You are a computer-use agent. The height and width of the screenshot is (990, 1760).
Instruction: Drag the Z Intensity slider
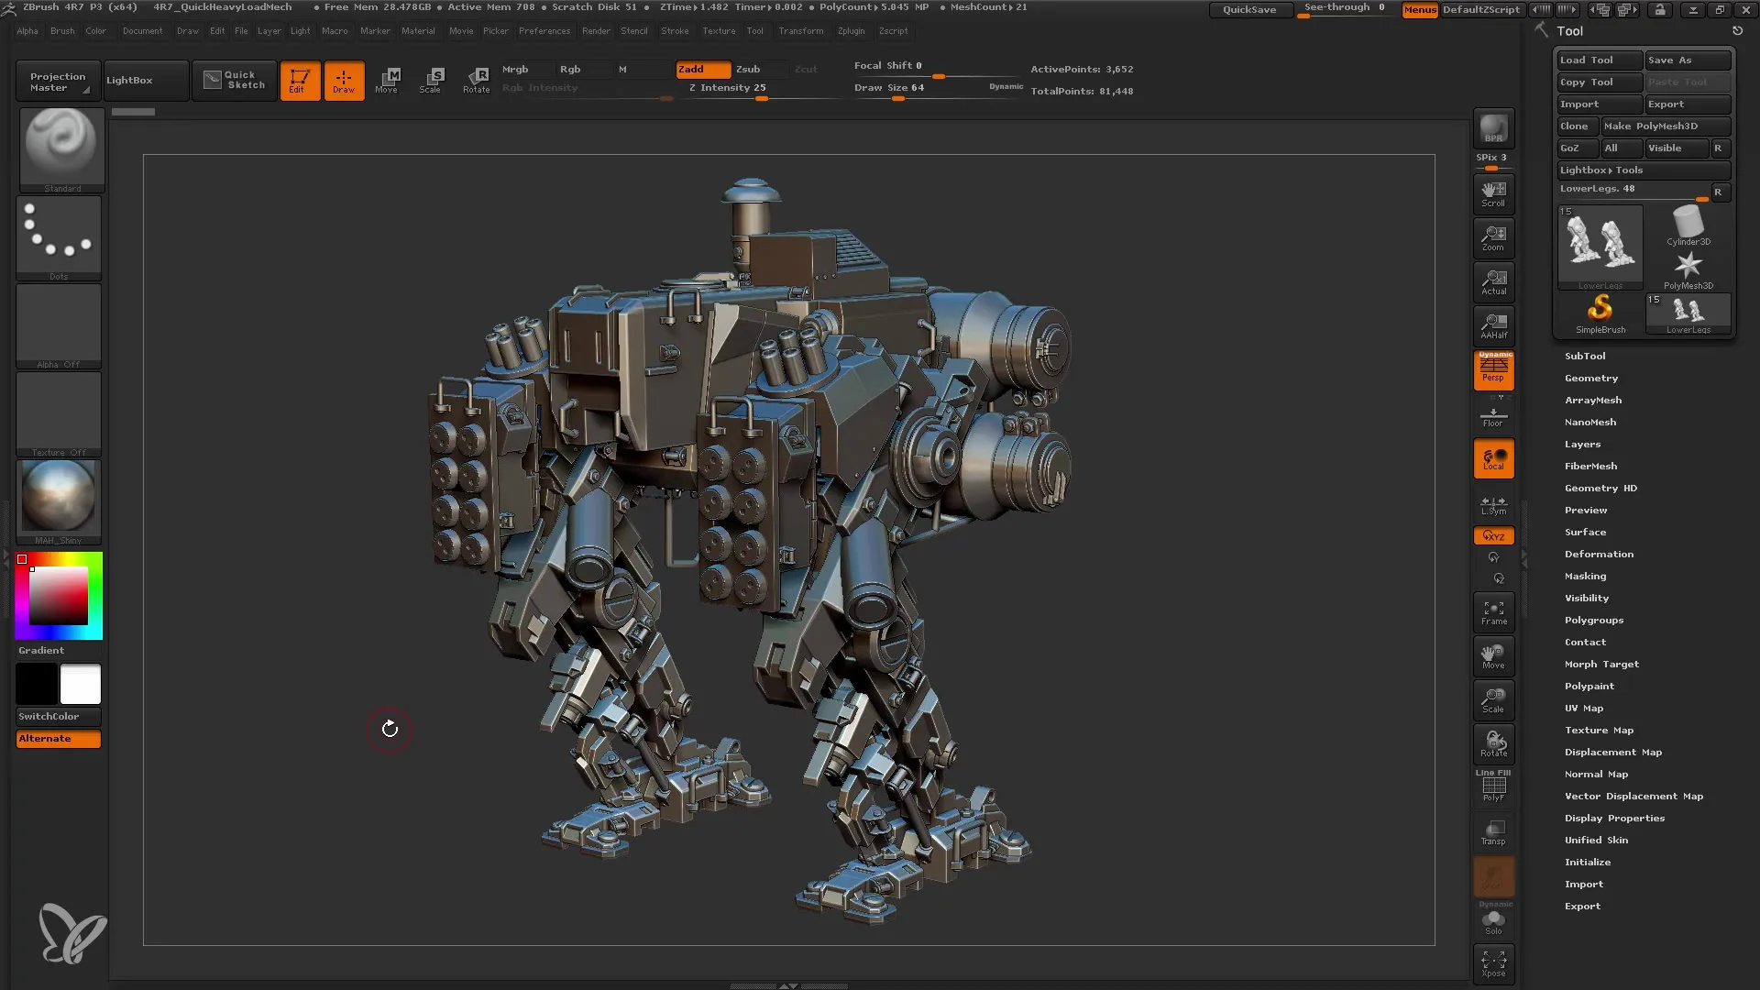click(760, 98)
